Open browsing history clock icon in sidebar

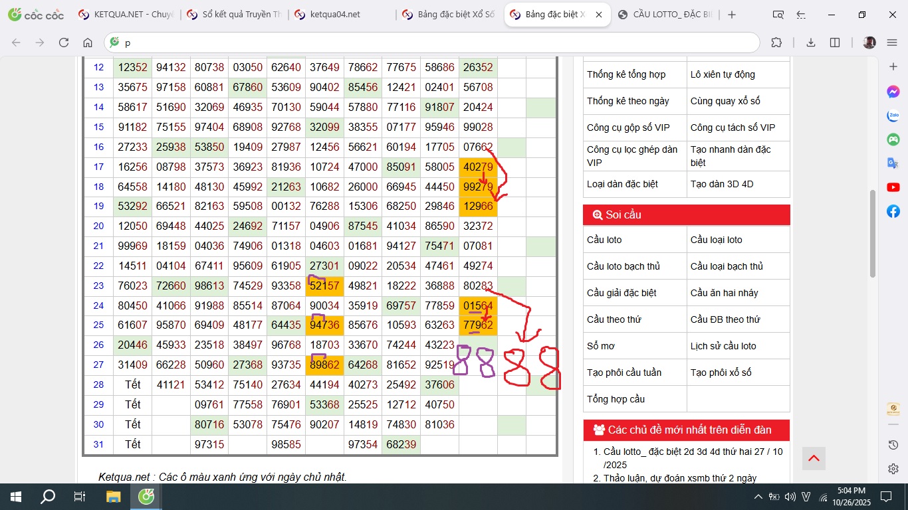[x=893, y=445]
